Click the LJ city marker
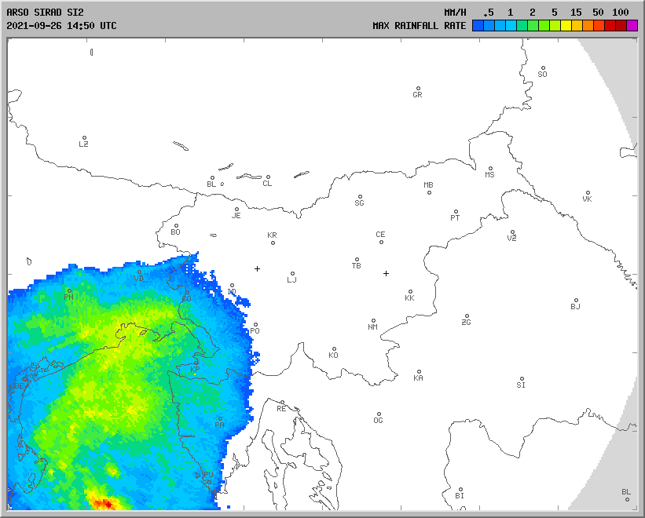 [292, 274]
